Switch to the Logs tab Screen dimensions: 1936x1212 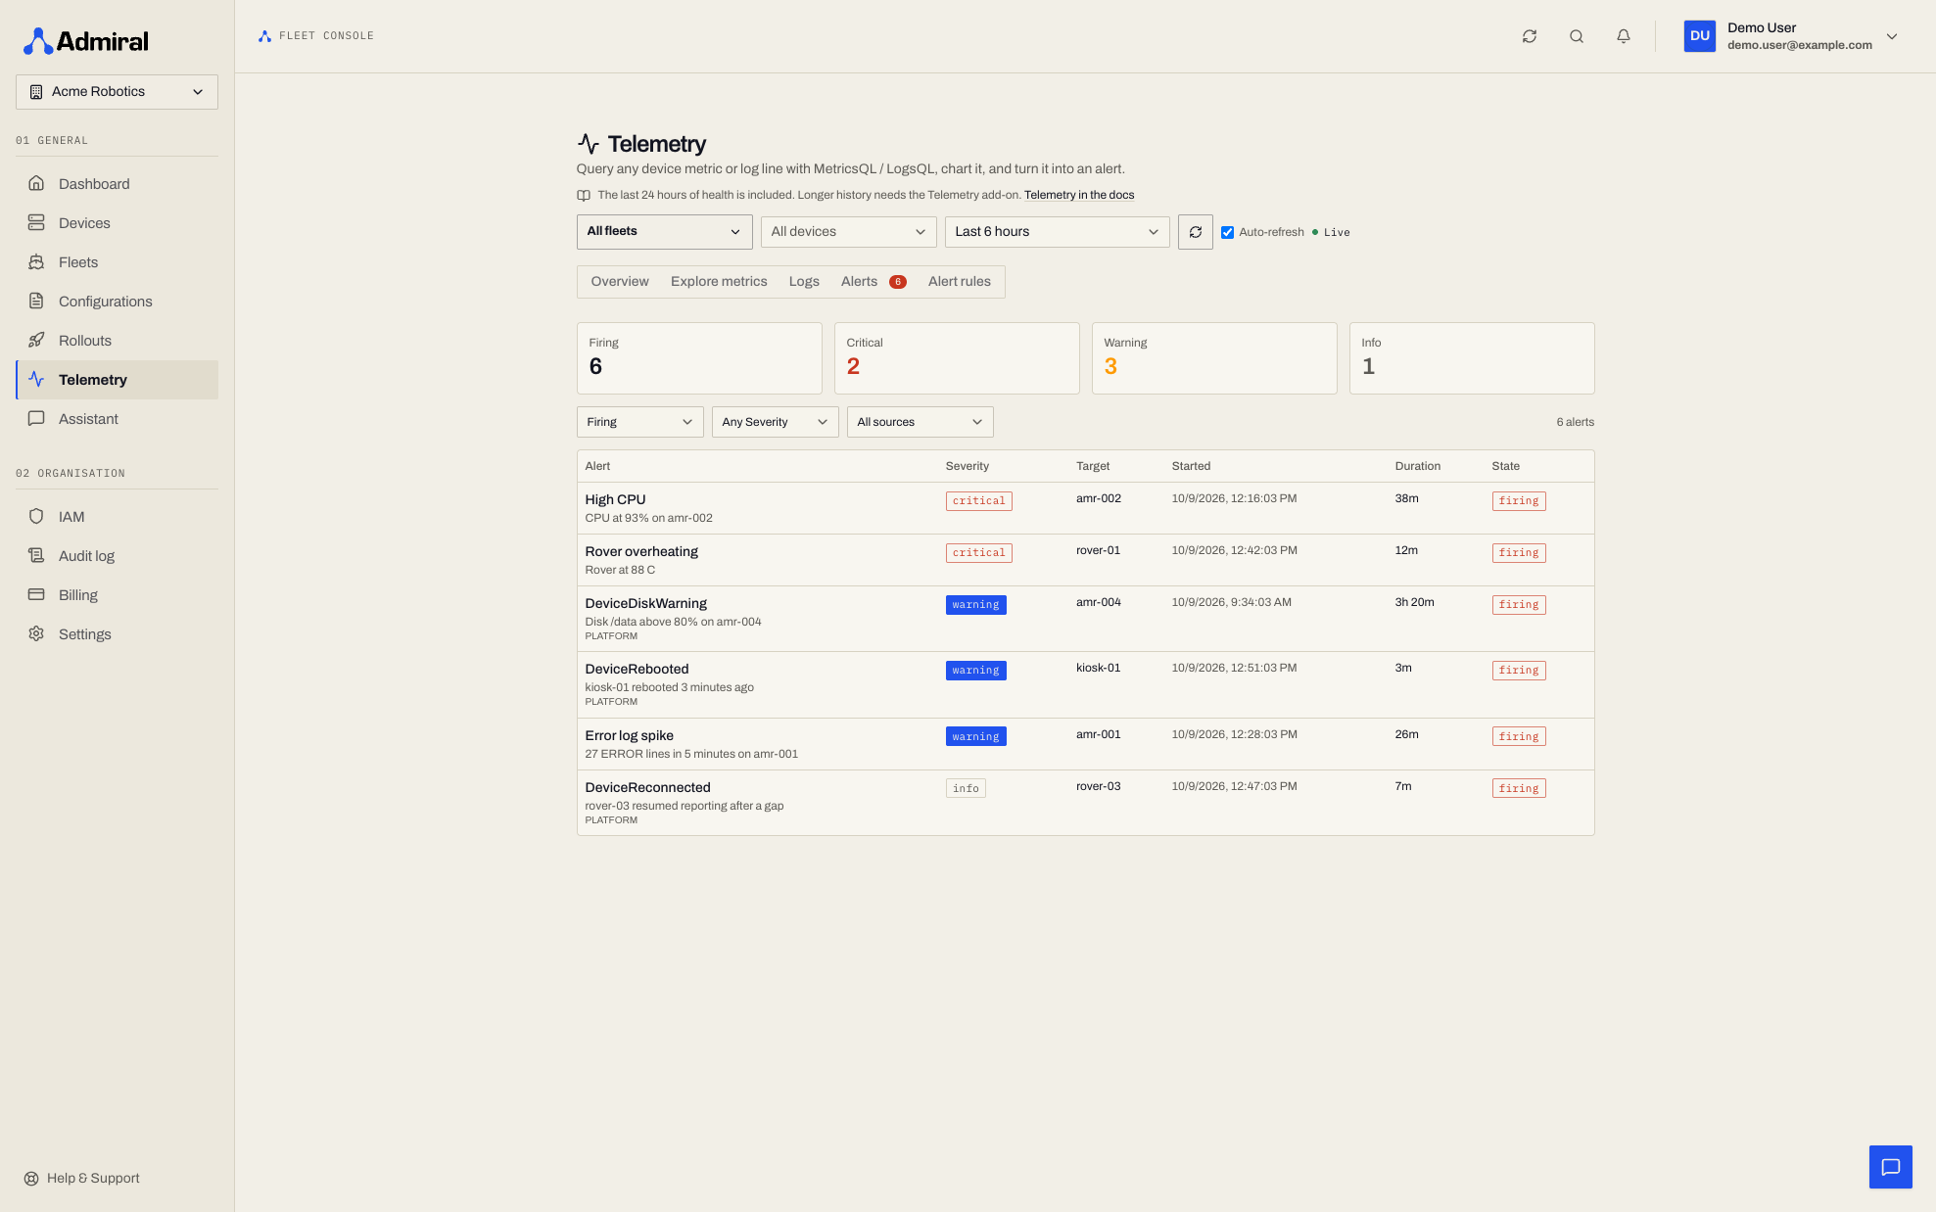point(804,282)
